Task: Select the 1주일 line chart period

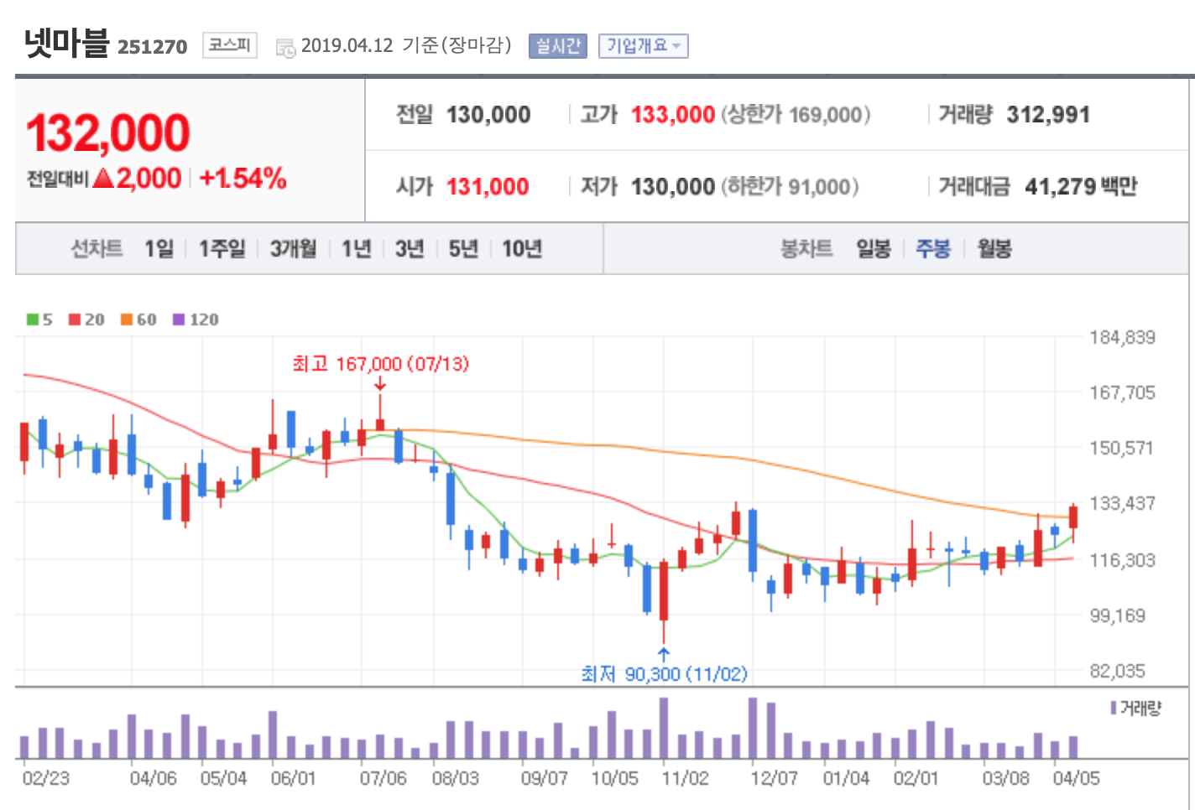Action: 222,248
